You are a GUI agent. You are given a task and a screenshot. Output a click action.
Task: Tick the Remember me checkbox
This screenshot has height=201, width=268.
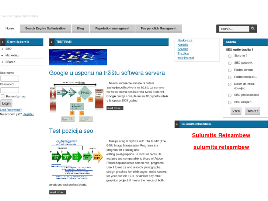(x=3, y=96)
